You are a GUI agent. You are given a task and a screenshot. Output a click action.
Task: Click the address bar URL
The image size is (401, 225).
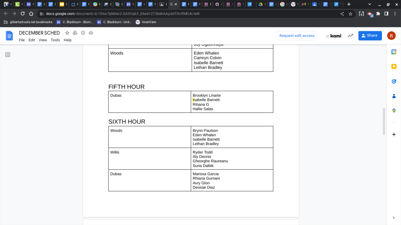click(122, 14)
